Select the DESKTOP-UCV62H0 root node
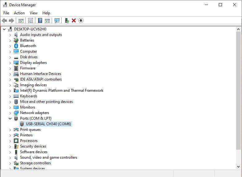Viewport: 242px width, 177px height. click(x=30, y=29)
